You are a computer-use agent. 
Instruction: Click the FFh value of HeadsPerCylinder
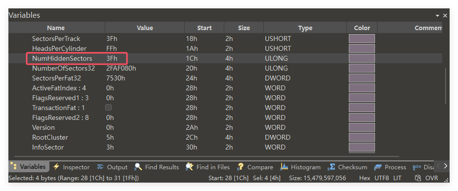112,48
